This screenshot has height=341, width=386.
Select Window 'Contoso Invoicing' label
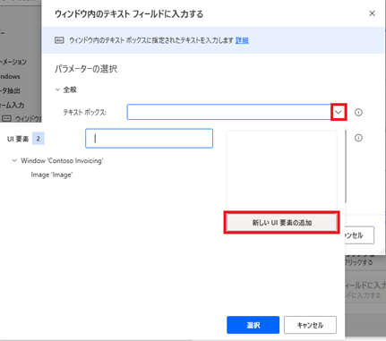tap(62, 160)
